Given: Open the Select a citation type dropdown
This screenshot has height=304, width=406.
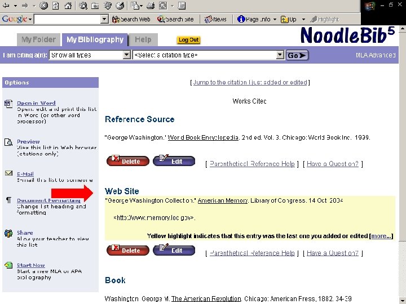Looking at the screenshot, I should pyautogui.click(x=209, y=55).
